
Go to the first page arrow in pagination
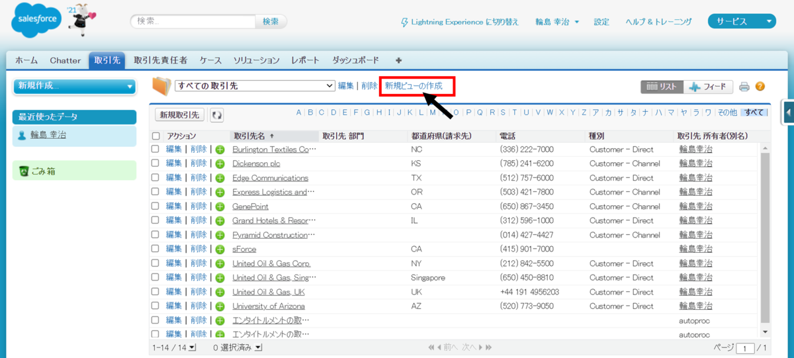(432, 347)
